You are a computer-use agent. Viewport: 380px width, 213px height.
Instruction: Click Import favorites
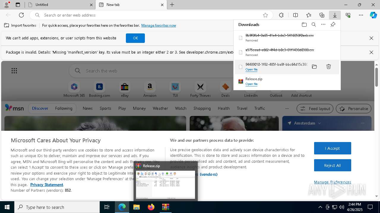point(20,25)
